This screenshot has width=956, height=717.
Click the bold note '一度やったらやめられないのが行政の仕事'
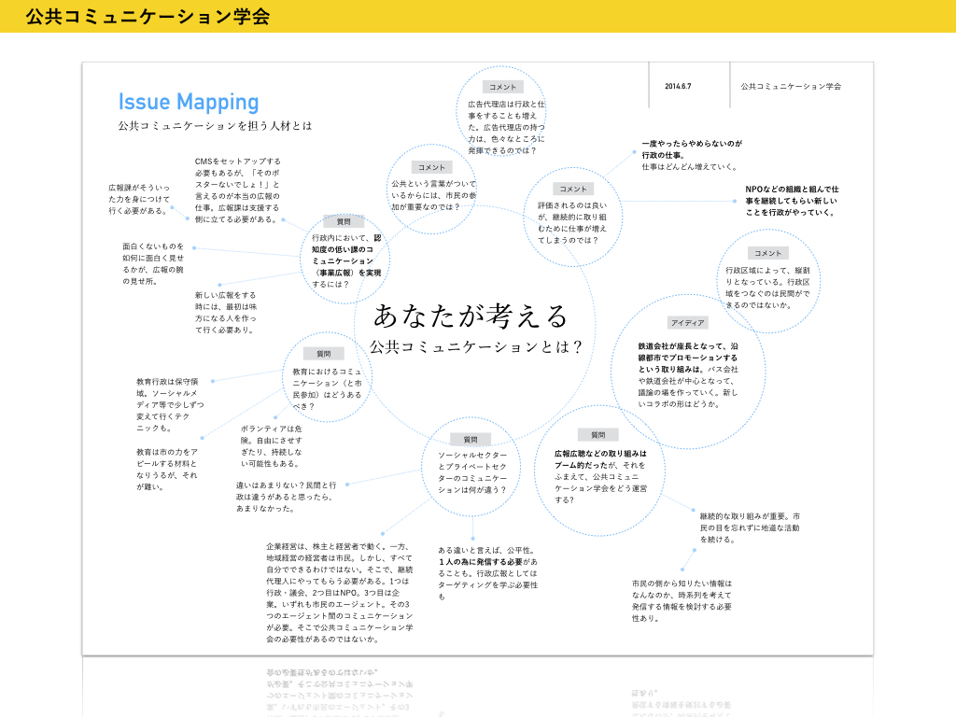click(x=692, y=149)
